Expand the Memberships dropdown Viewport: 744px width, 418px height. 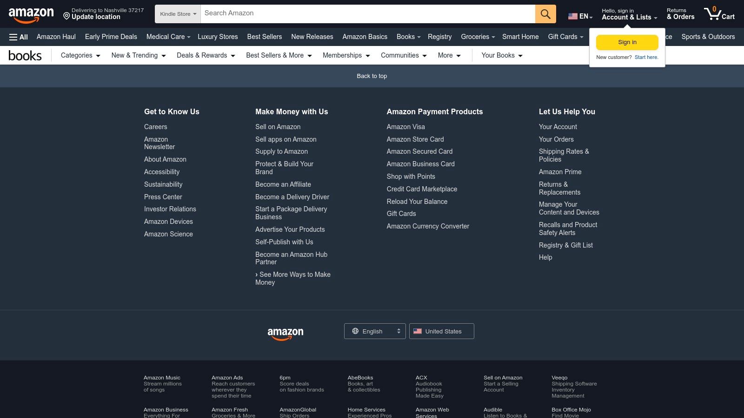coord(346,55)
